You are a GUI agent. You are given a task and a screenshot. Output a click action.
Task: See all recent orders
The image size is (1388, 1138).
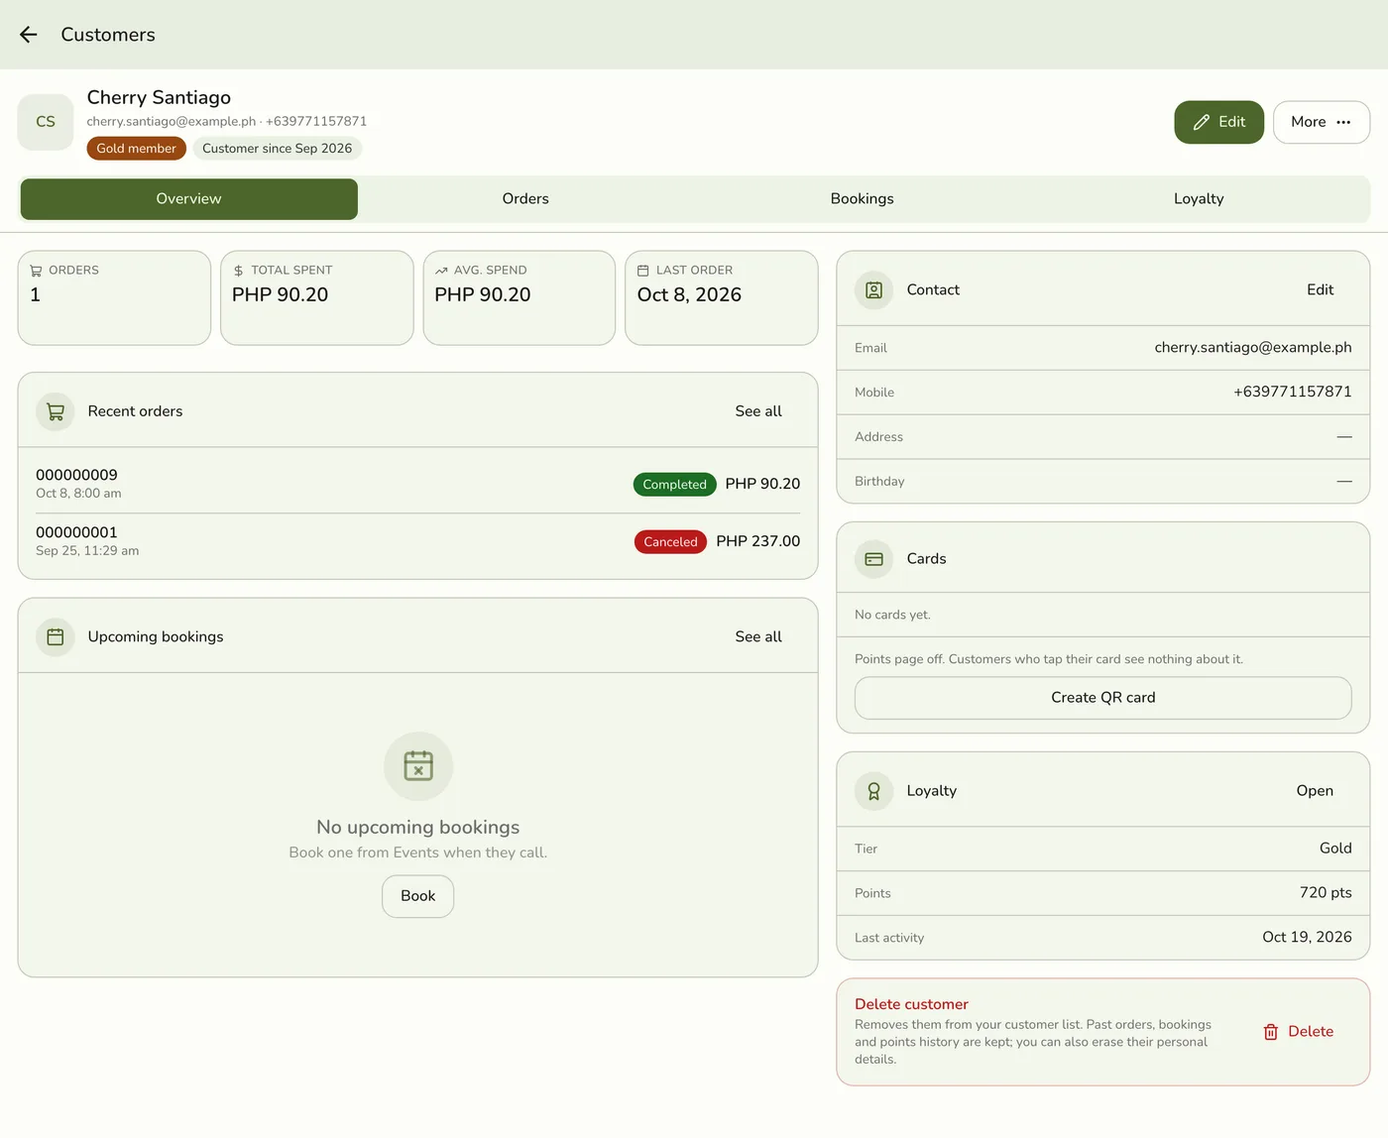tap(758, 411)
